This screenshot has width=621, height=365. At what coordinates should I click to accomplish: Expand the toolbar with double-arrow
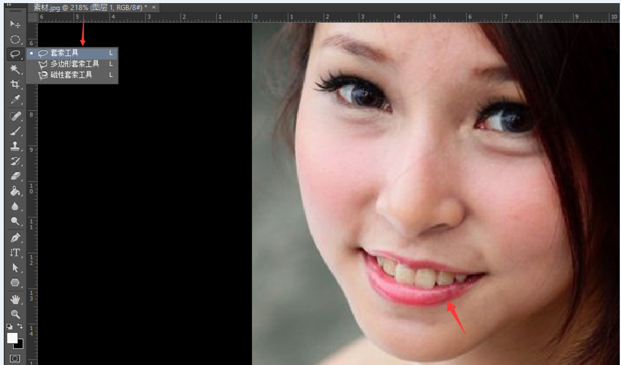coord(9,5)
